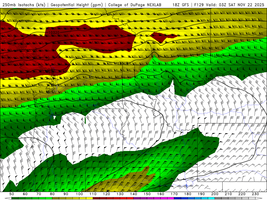
Task: Pick the dark maroon swatch just after 110
Action: pyautogui.click(x=96, y=198)
